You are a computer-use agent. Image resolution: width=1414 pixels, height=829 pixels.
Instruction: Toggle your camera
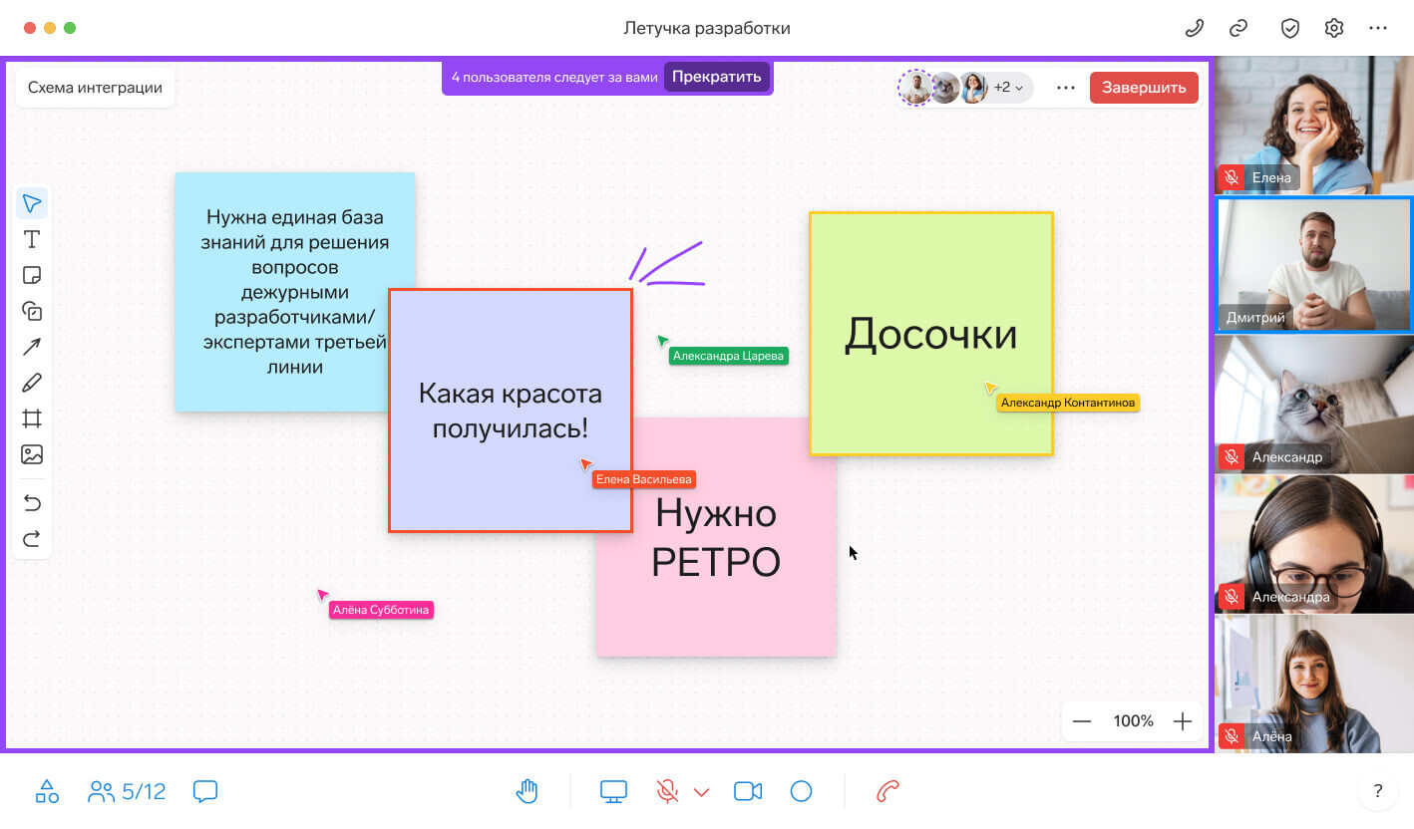click(748, 791)
